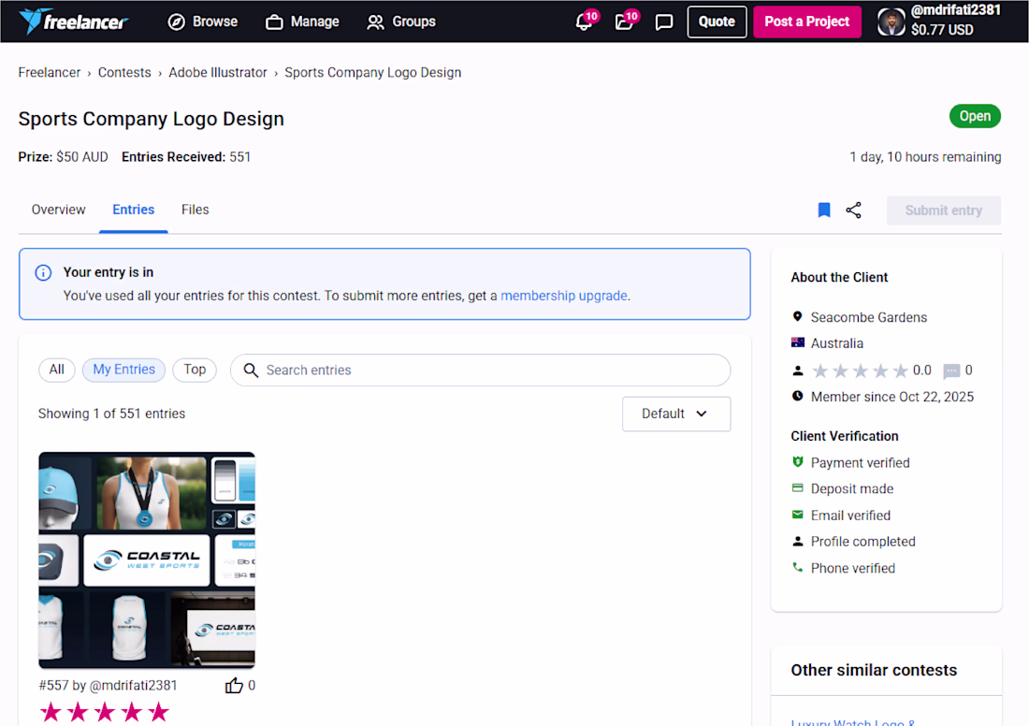Click the info icon in the entry notice
The image size is (1029, 726).
click(x=43, y=272)
